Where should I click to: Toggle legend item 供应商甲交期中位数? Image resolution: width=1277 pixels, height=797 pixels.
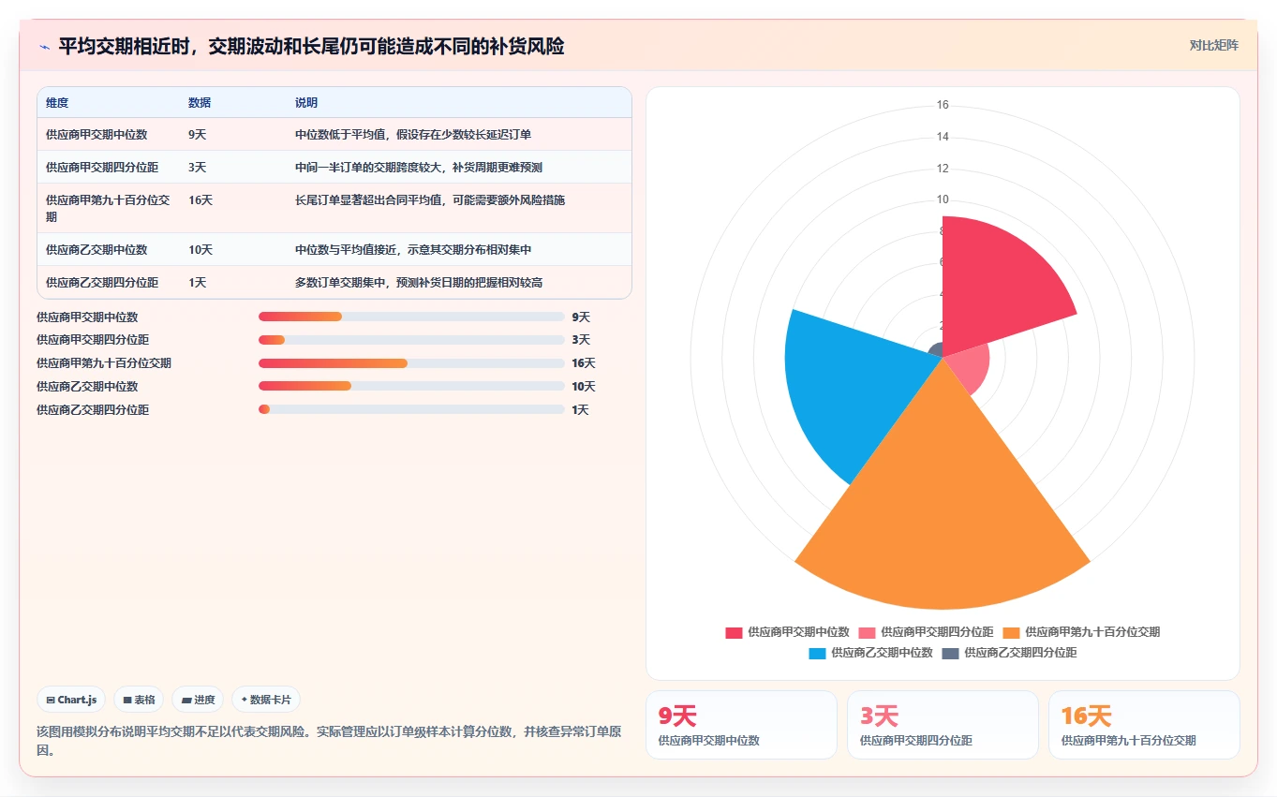pyautogui.click(x=787, y=632)
